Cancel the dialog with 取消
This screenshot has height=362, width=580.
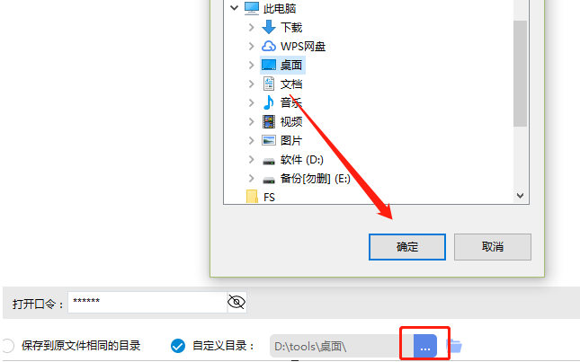pos(493,247)
